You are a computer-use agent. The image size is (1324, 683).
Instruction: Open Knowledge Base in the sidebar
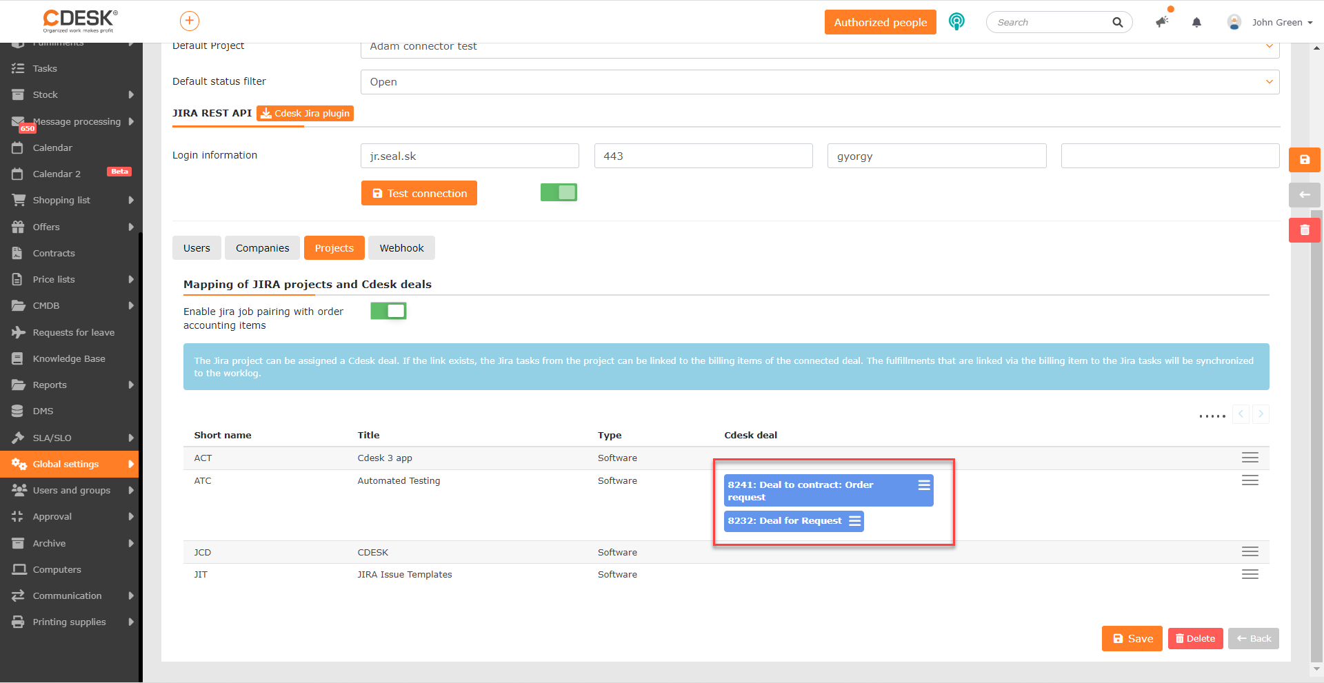click(69, 359)
